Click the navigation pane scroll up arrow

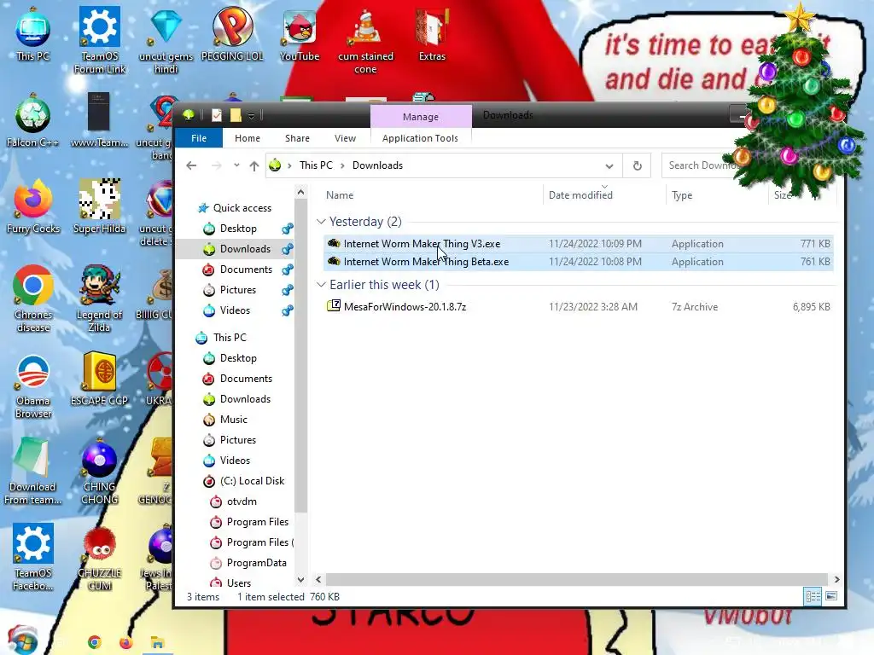pos(301,192)
